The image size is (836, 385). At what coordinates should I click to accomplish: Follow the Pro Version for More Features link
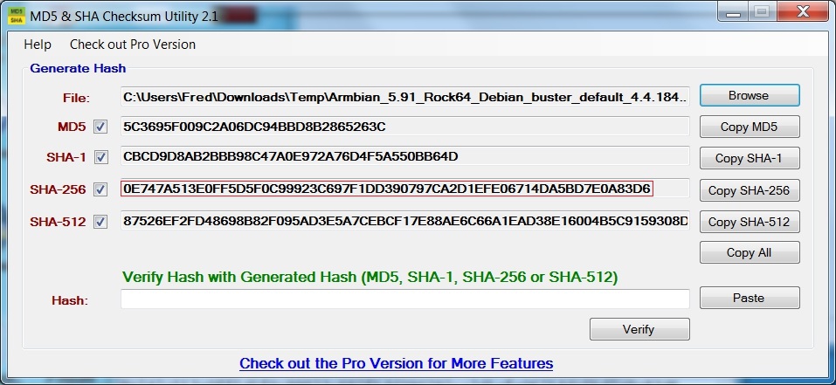point(396,363)
